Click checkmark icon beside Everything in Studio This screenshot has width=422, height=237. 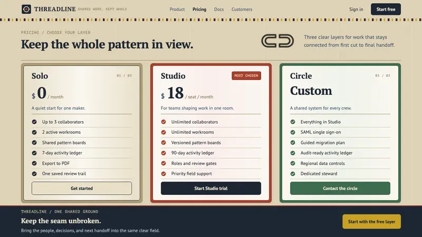tap(293, 122)
